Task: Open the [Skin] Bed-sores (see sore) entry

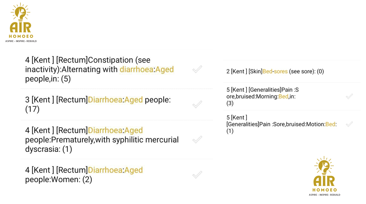Action: 306,72
